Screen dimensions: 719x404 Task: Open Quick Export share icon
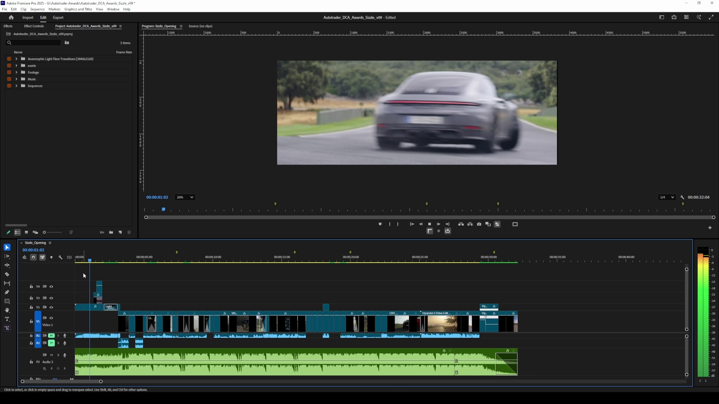tap(674, 17)
